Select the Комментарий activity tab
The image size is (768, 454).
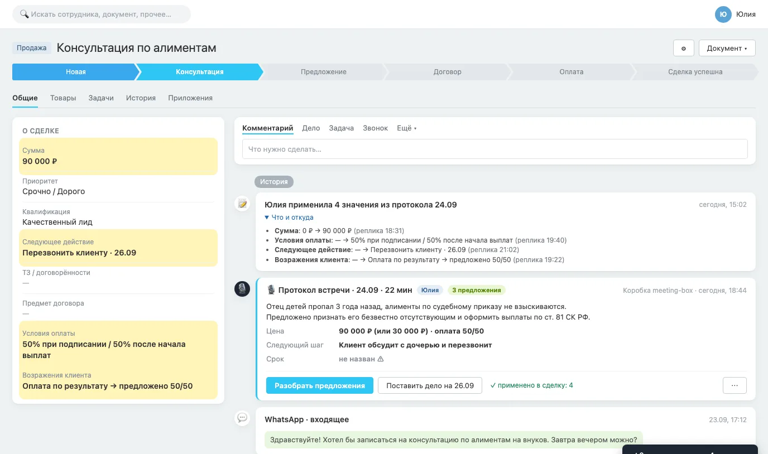click(268, 128)
